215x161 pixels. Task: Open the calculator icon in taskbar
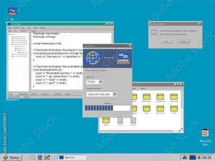40,158
